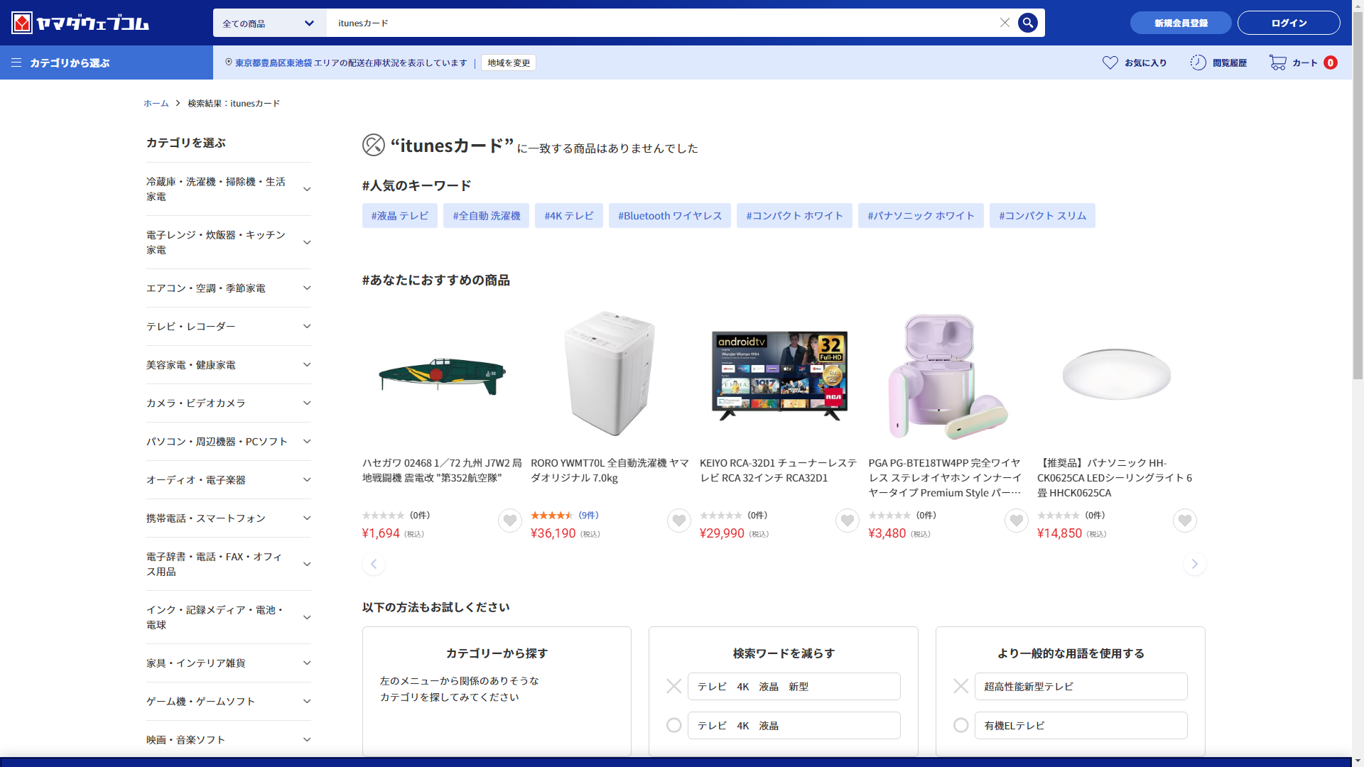Viewport: 1364px width, 767px height.
Task: Click the Yamada Webcom logo
Action: click(x=80, y=23)
